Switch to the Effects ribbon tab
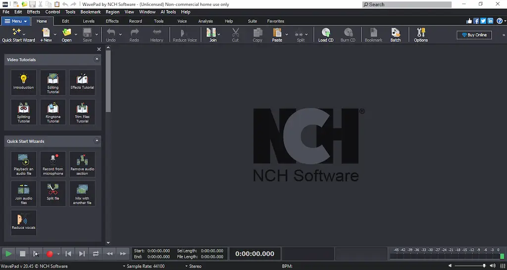The height and width of the screenshot is (270, 507). 112,21
